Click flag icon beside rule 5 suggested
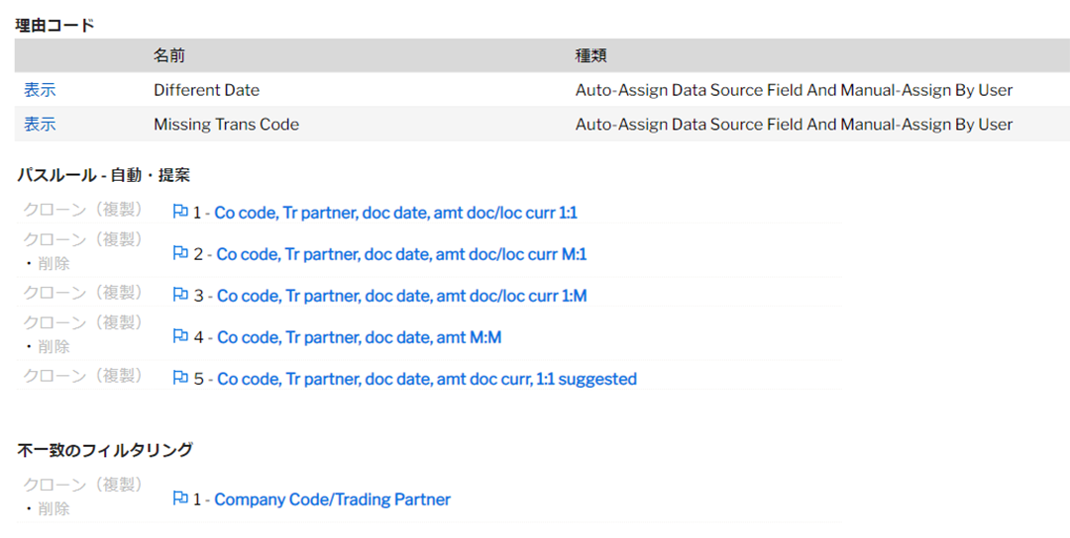 point(180,378)
